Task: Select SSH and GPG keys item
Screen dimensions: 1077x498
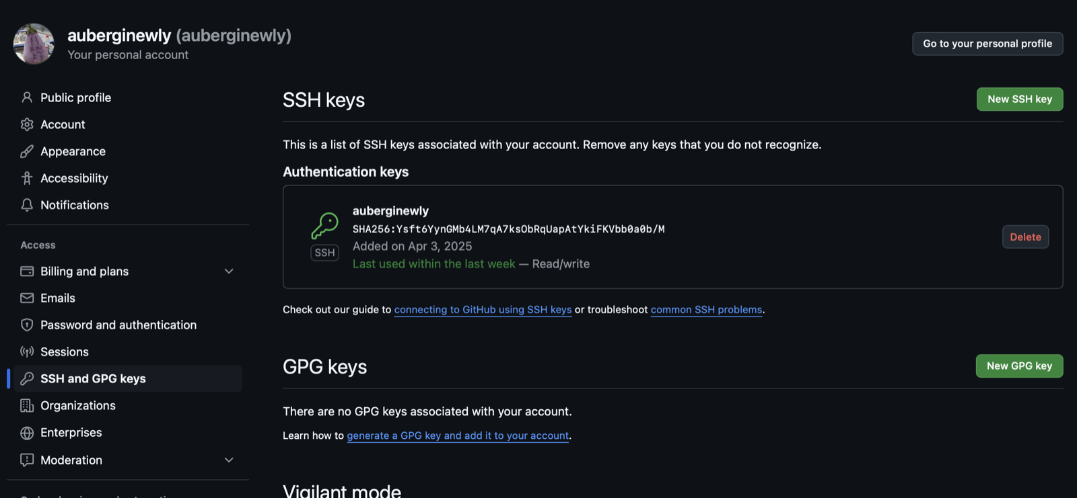Action: click(x=128, y=378)
